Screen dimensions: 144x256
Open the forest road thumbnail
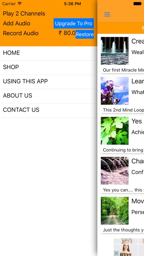tap(115, 211)
